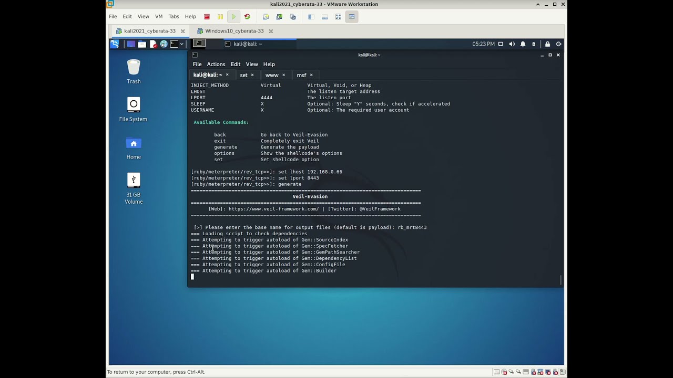Image resolution: width=673 pixels, height=378 pixels.
Task: Launch terminal emulator from Kali panel
Action: tap(174, 44)
